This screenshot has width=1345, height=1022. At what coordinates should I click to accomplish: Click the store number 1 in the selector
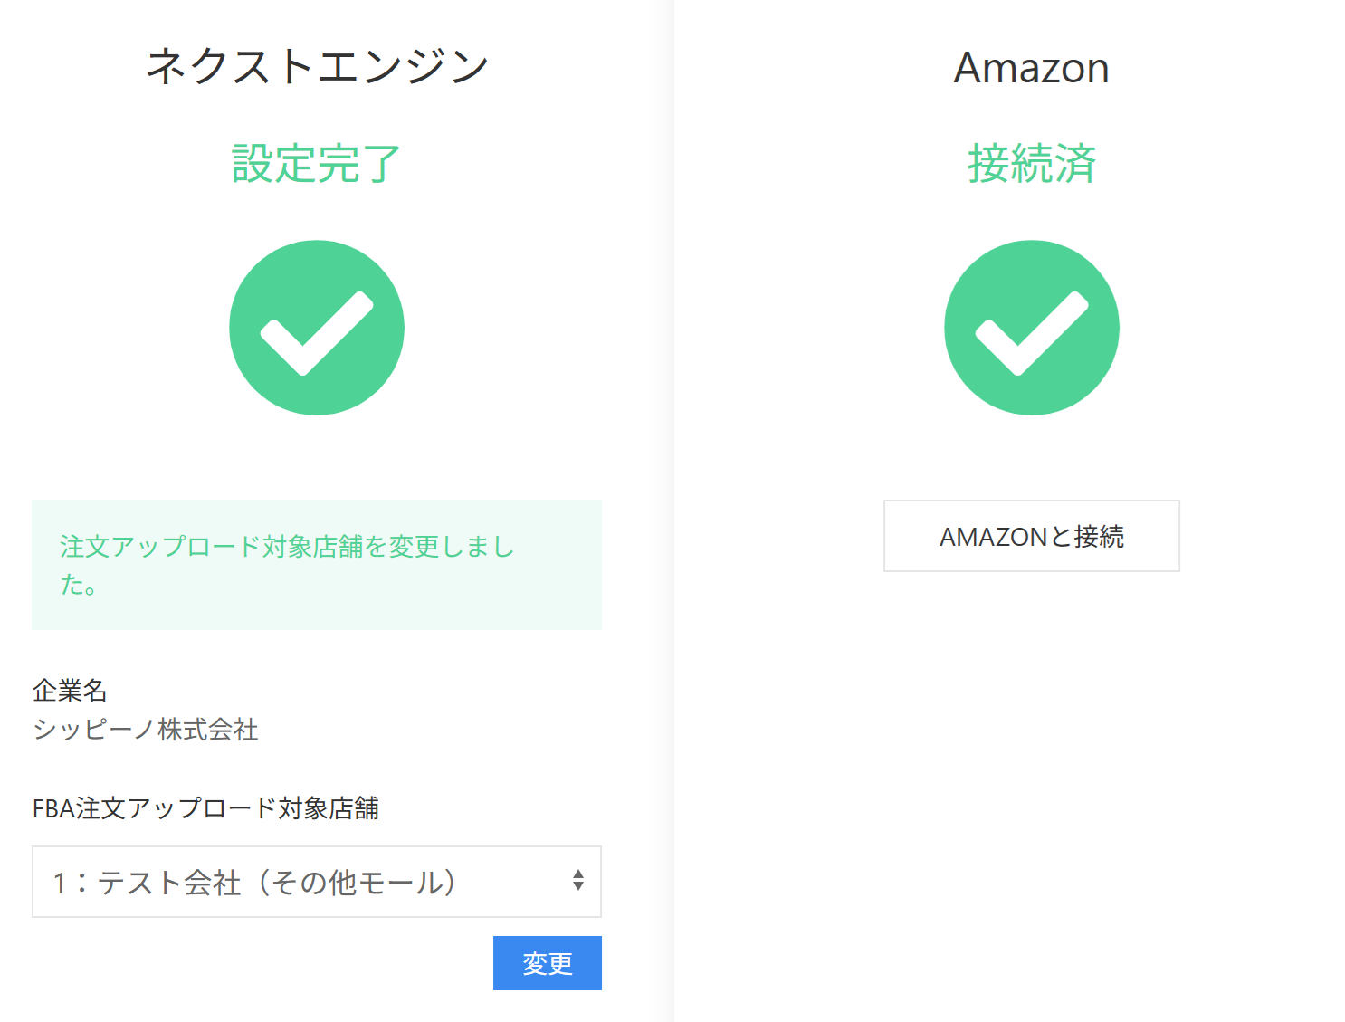pos(59,883)
